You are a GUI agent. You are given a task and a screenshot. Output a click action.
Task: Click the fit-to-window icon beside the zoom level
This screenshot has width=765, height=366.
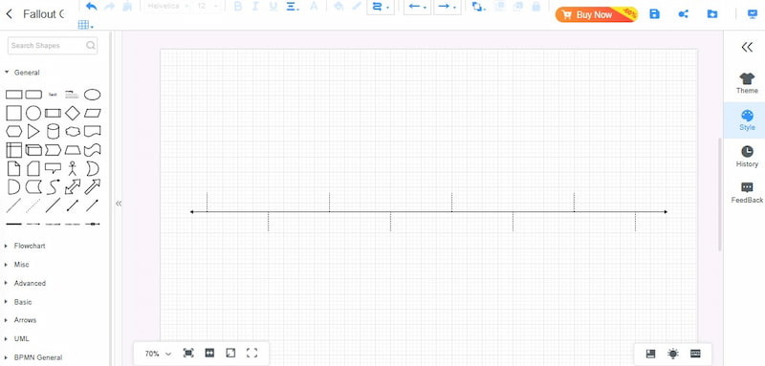pos(188,353)
